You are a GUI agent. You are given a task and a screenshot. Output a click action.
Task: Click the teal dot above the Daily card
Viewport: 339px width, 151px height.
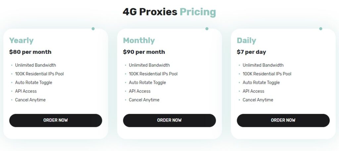coord(320,29)
